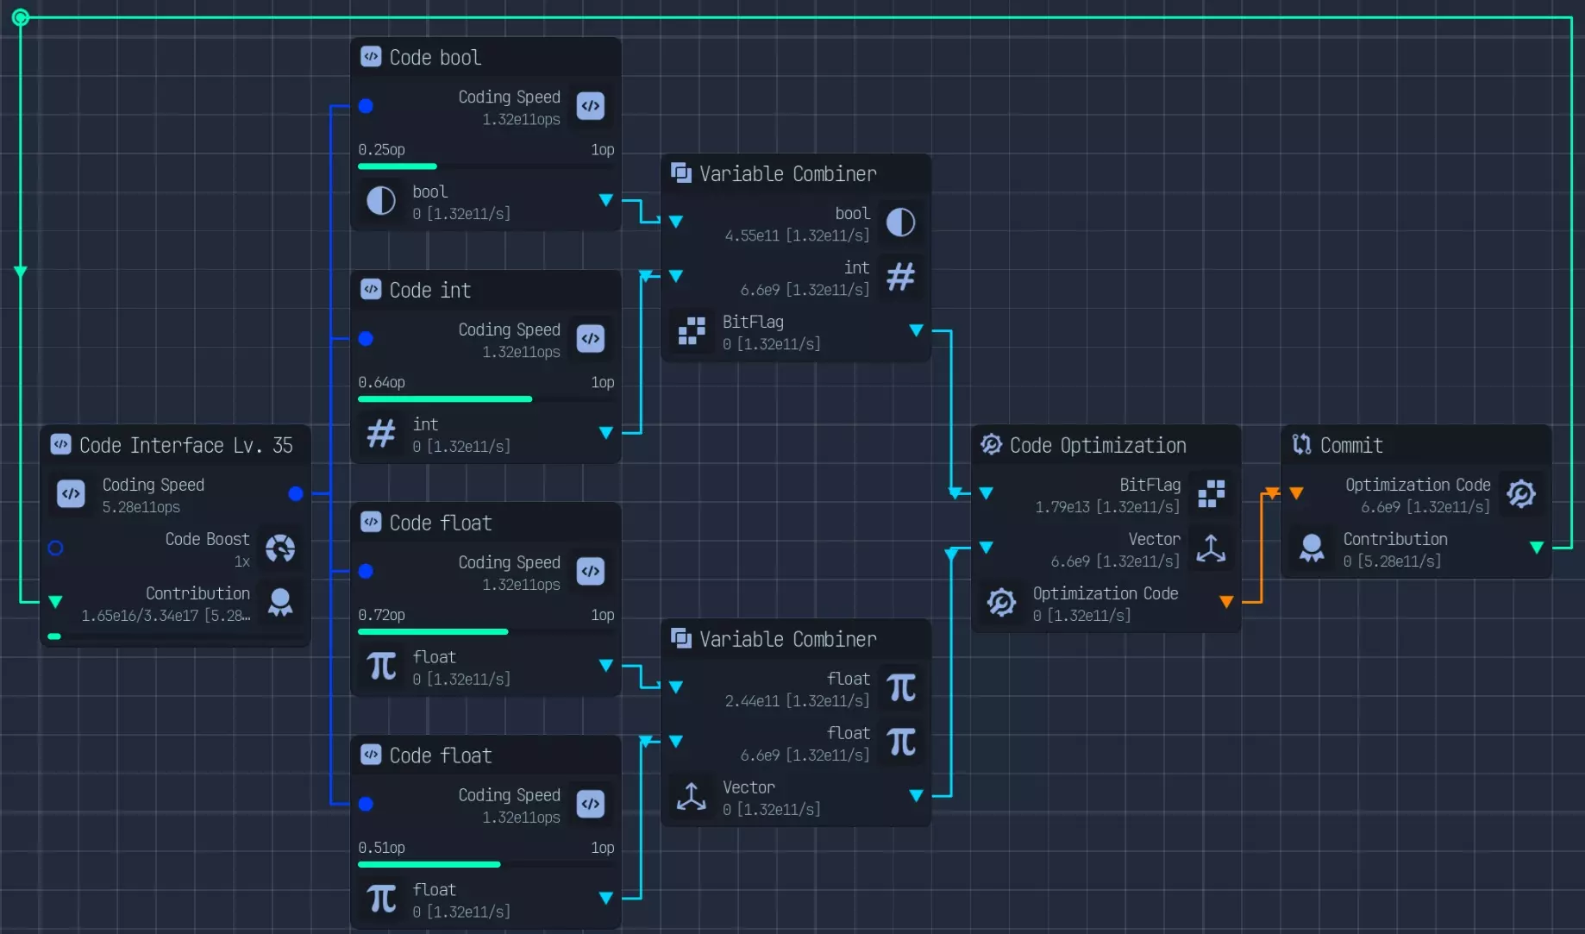Click the blue Coding Speed input port on Code bool

pos(366,106)
